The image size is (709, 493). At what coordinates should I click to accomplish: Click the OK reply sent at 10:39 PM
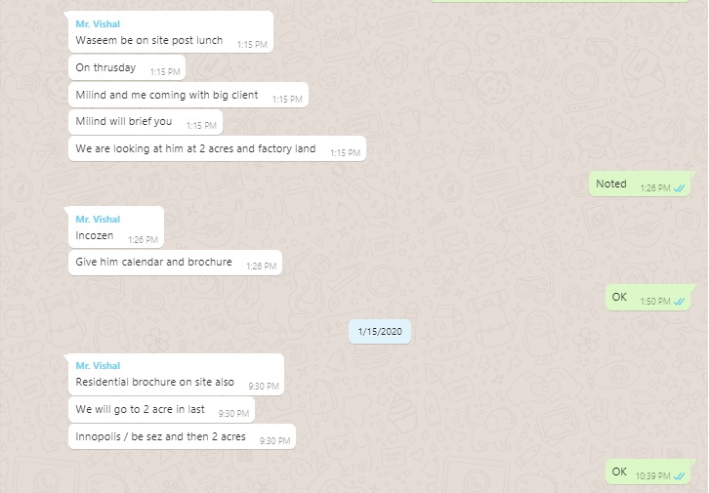(647, 472)
